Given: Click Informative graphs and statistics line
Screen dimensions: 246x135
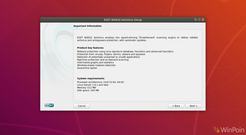Looking at the screenshot, I should point(95,63).
